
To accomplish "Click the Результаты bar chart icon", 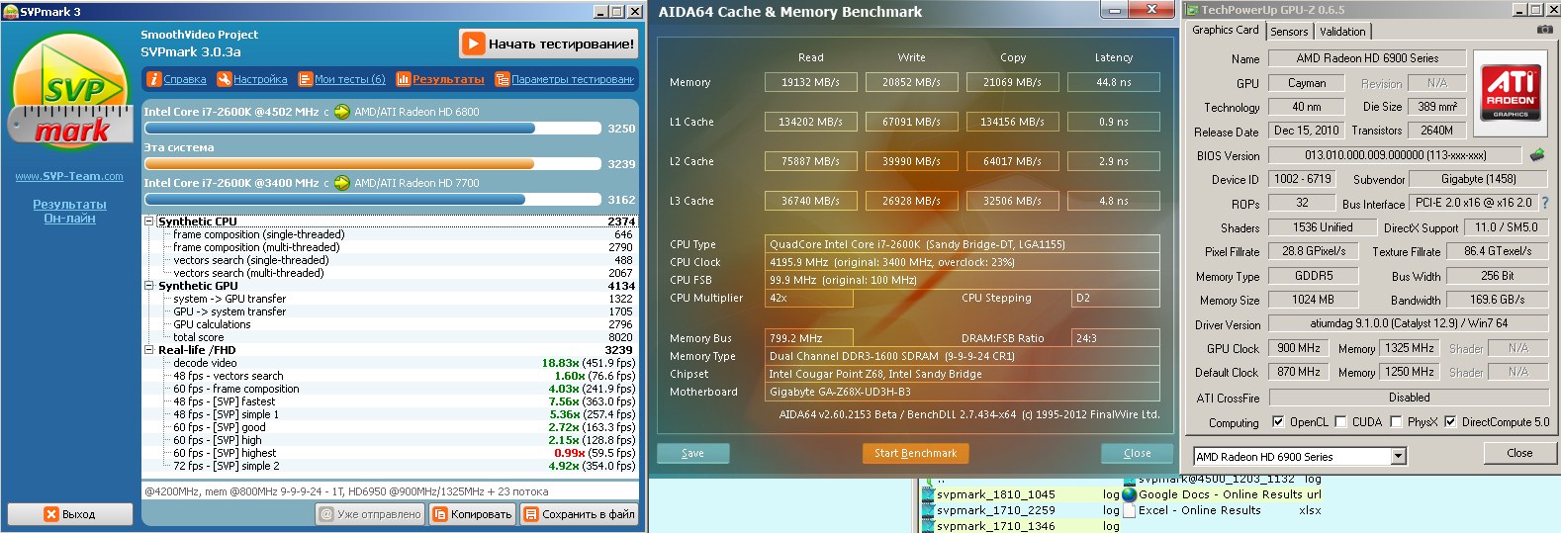I will (404, 79).
